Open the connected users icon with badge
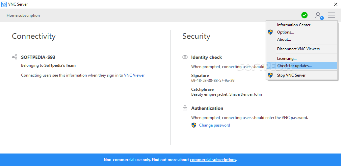 point(319,15)
